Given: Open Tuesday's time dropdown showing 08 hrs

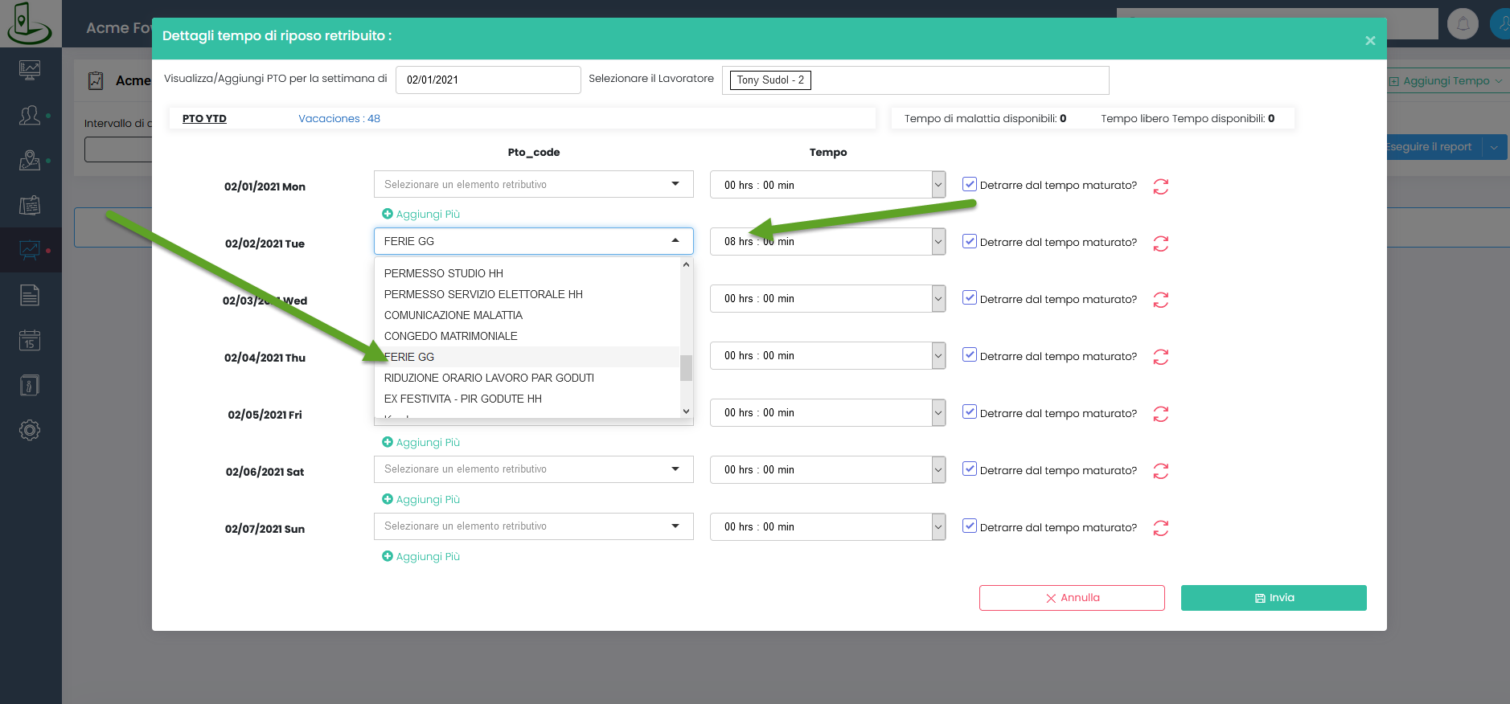Looking at the screenshot, I should 938,242.
